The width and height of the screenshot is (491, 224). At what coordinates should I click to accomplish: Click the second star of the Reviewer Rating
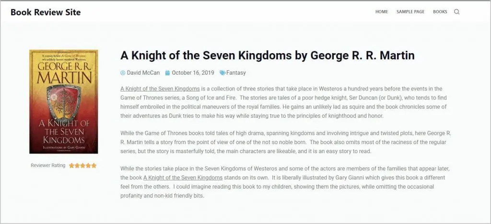77,166
